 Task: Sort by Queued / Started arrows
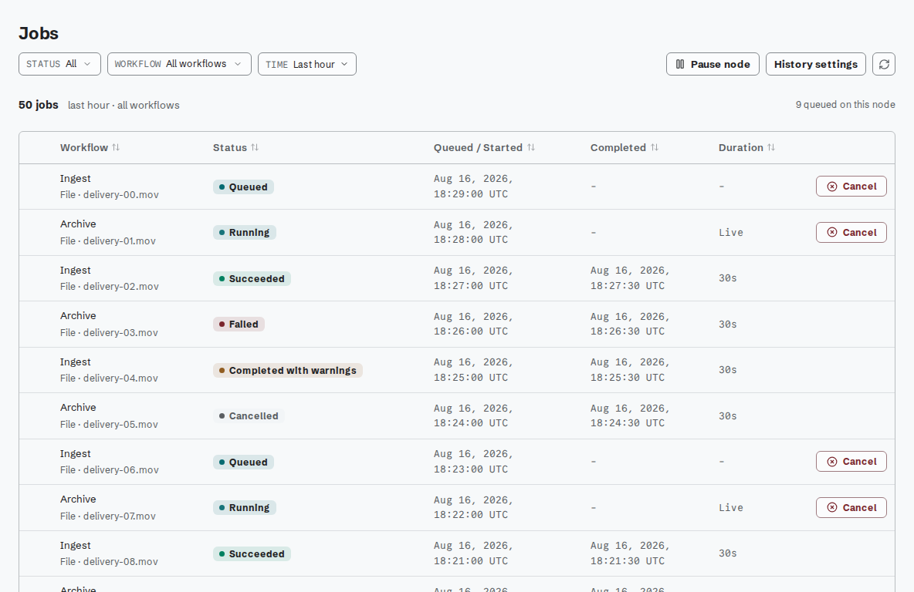[x=531, y=147]
